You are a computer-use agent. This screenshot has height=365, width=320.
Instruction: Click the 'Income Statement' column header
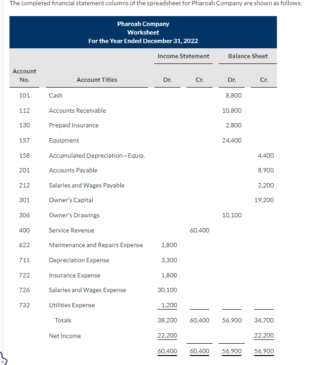coord(183,56)
